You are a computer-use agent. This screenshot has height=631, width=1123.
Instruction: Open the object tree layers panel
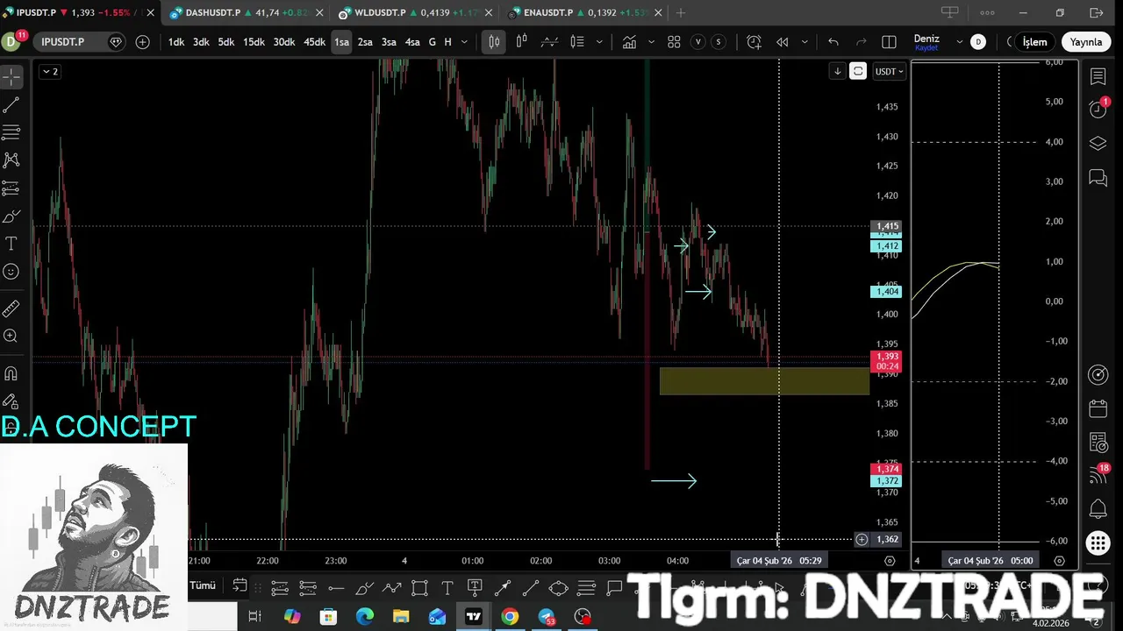tap(1098, 143)
